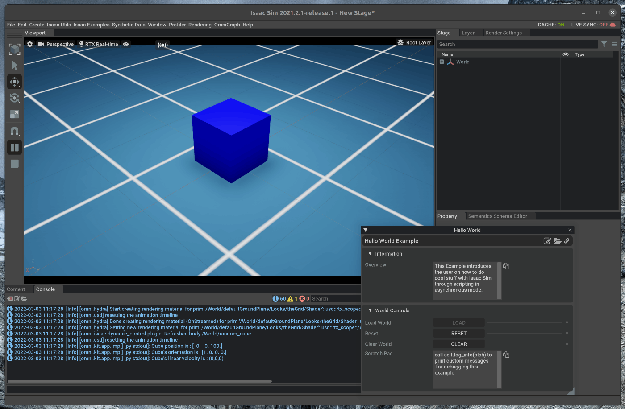Click the live stream broadcast icon in viewport
This screenshot has width=625, height=409.
163,45
